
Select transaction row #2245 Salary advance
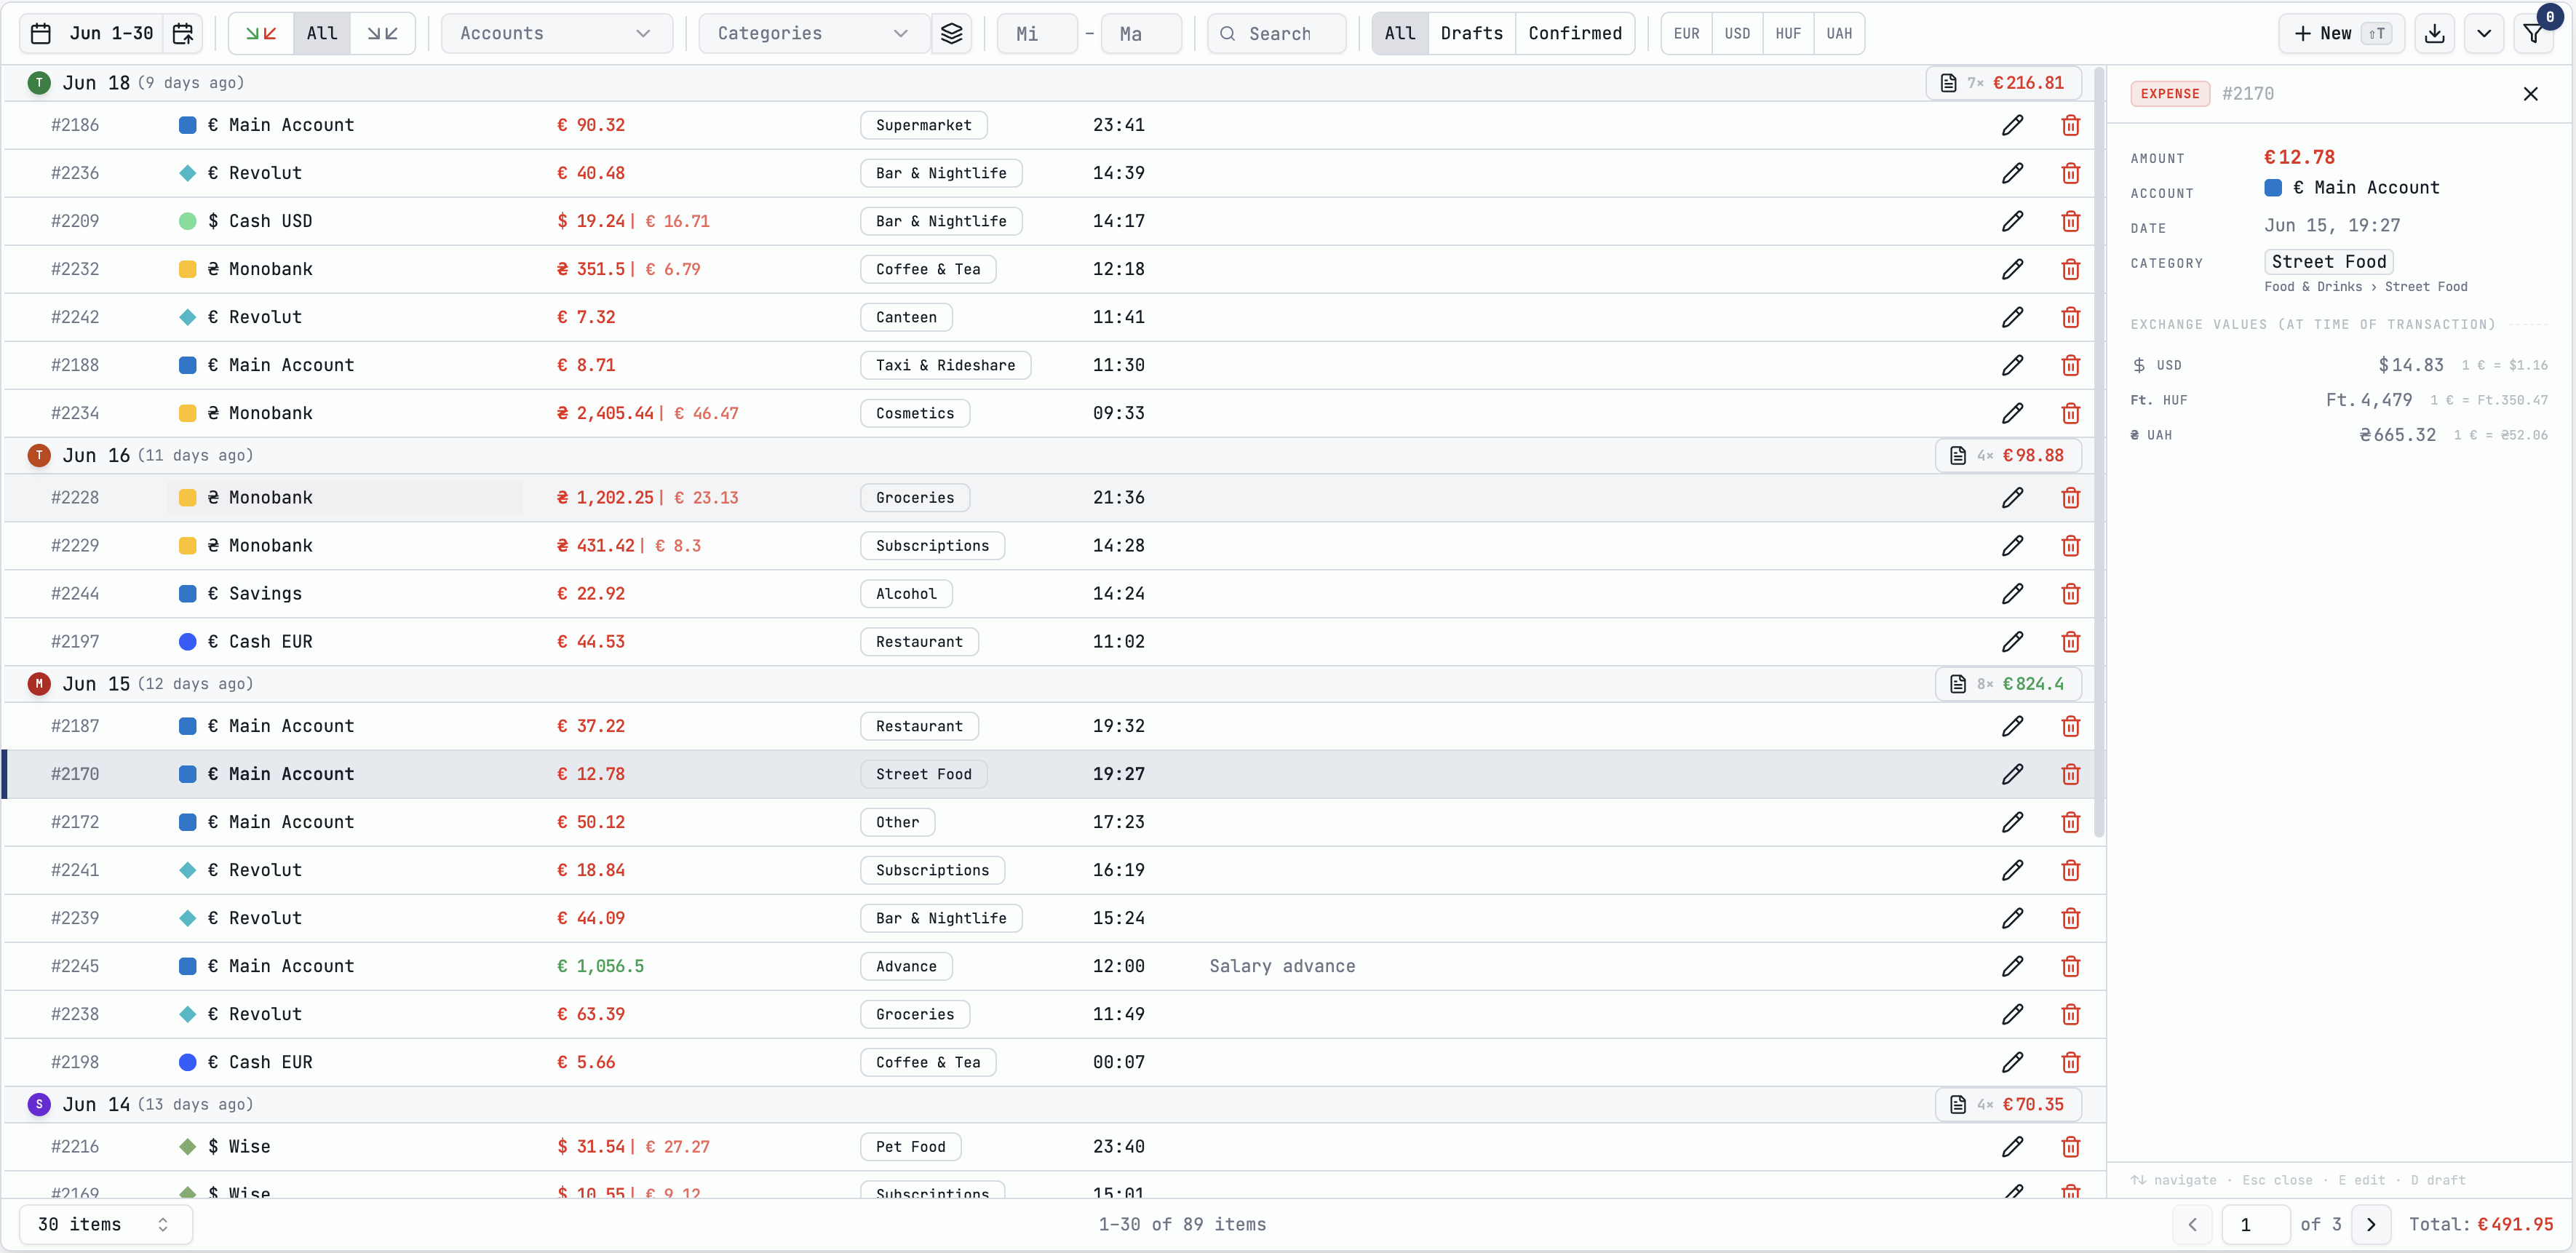[x=1054, y=966]
